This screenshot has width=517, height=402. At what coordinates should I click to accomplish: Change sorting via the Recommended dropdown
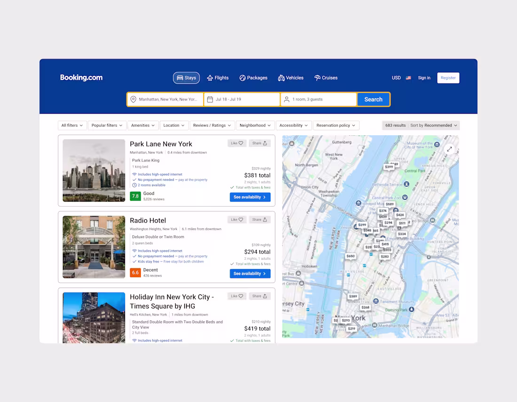coord(434,125)
